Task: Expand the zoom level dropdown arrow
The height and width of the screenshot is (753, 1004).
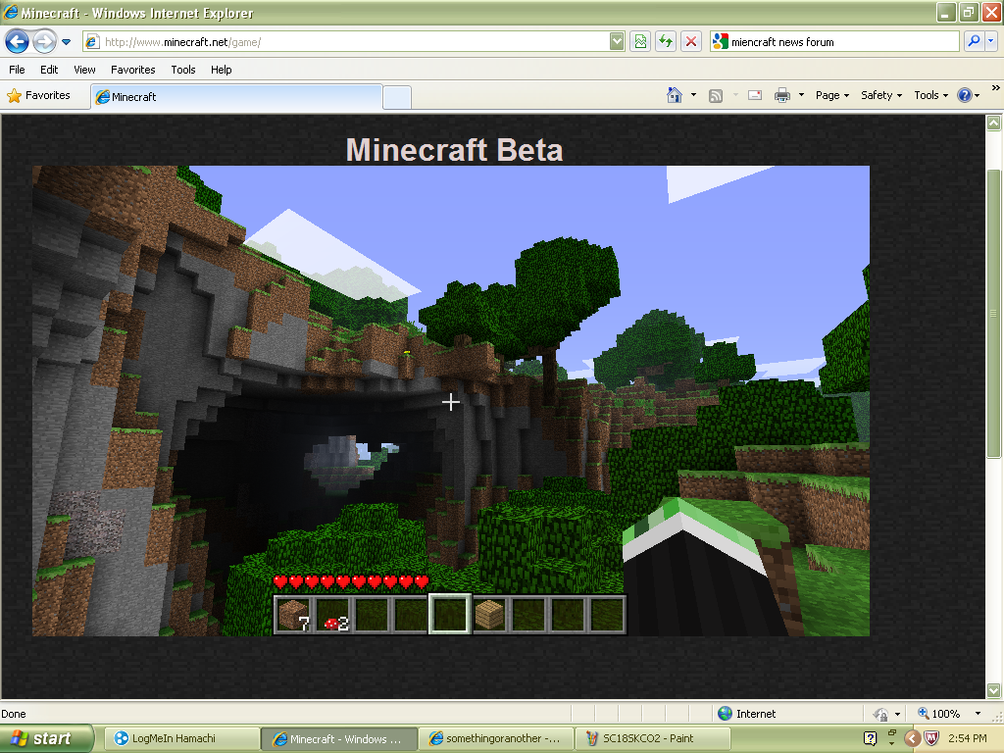Action: pos(978,714)
